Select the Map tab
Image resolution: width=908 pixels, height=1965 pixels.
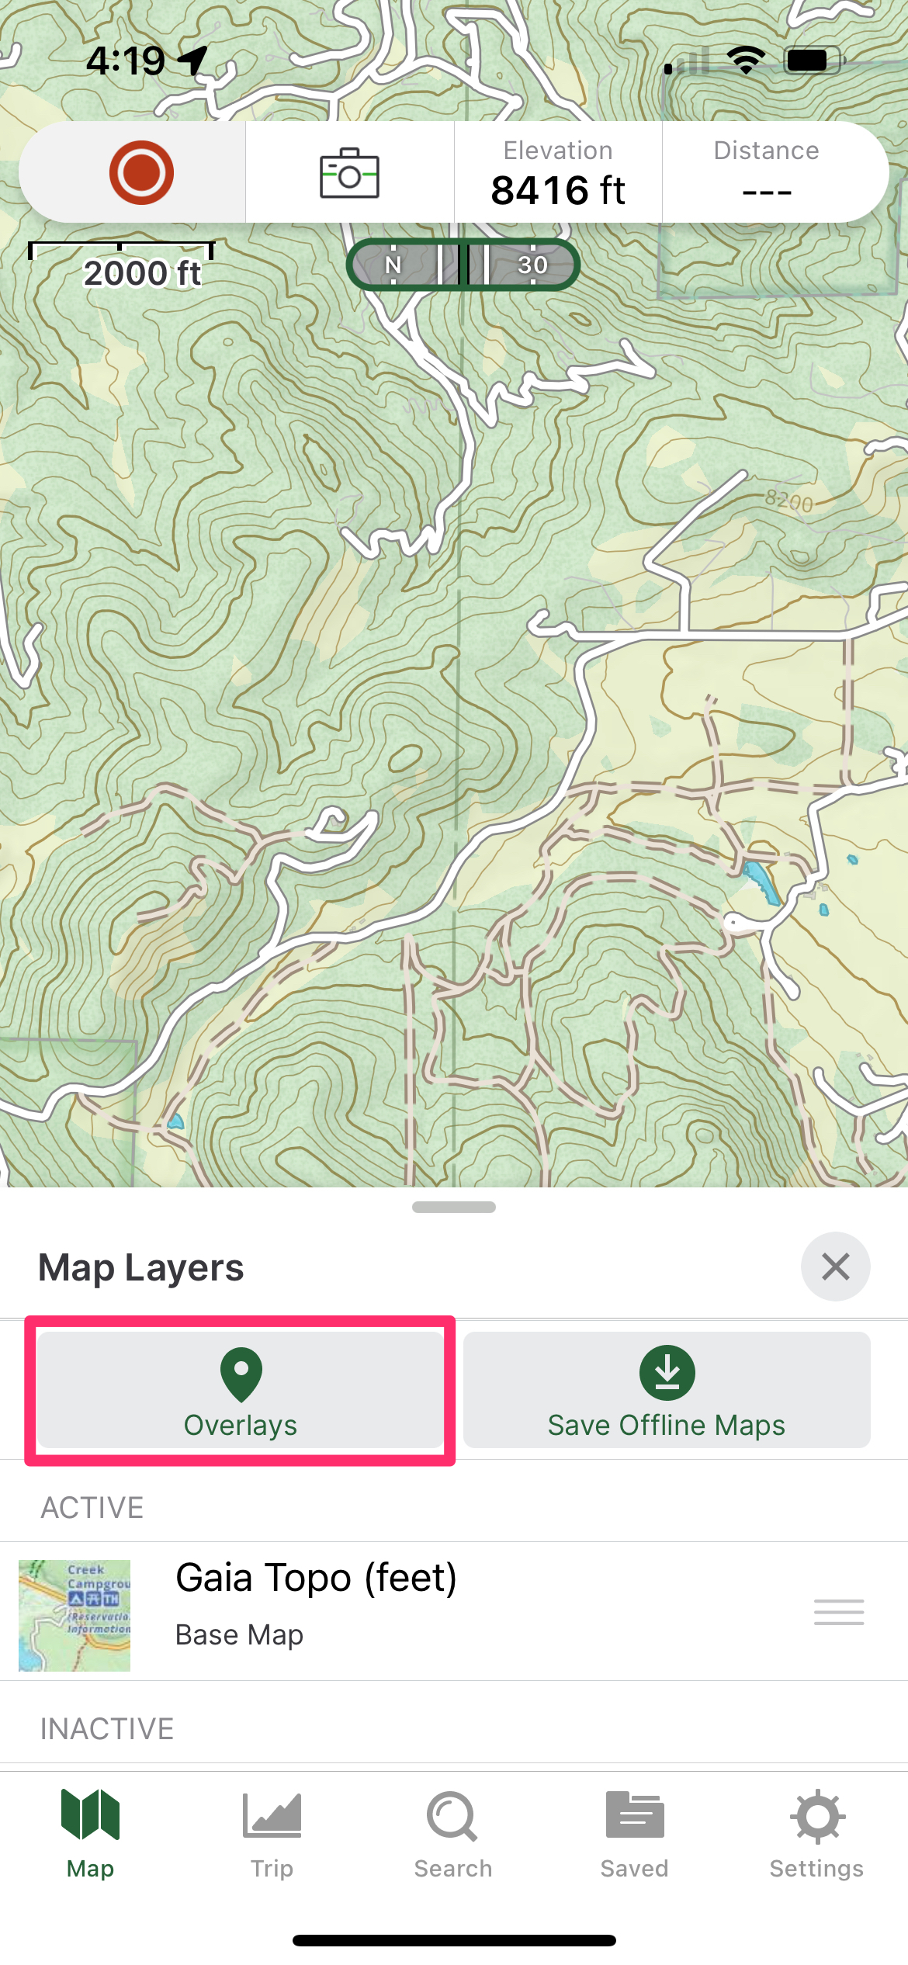coord(90,1835)
